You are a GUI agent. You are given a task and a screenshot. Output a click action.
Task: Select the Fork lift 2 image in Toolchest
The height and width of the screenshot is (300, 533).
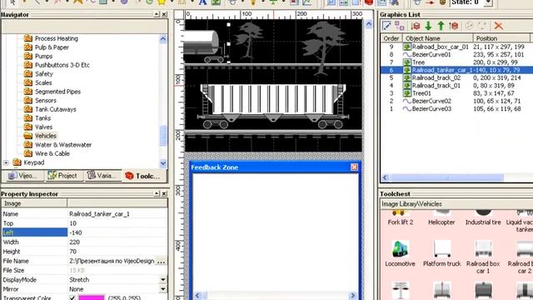pos(400,217)
